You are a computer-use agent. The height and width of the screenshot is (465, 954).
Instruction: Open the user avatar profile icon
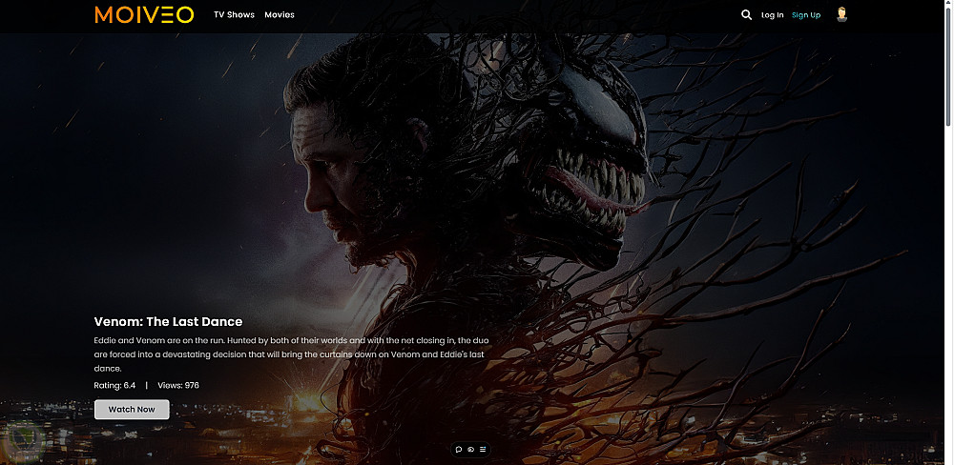tap(841, 14)
